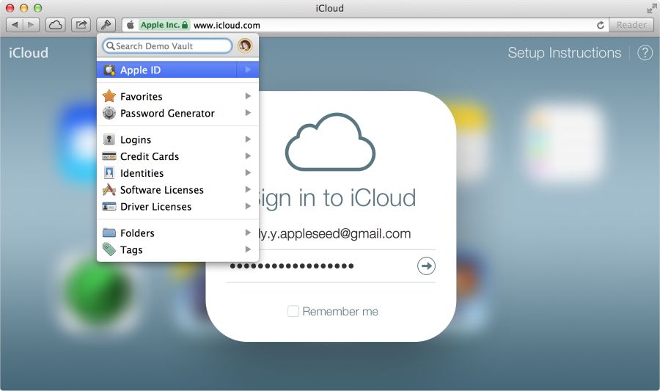660x391 pixels.
Task: Go forward with the forward arrow
Action: (31, 25)
